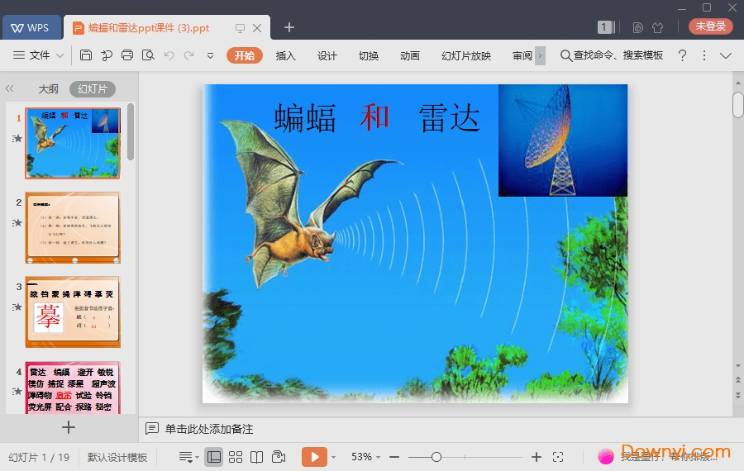744x471 pixels.
Task: Click the status bar icon right of reading view
Action: pos(279,457)
